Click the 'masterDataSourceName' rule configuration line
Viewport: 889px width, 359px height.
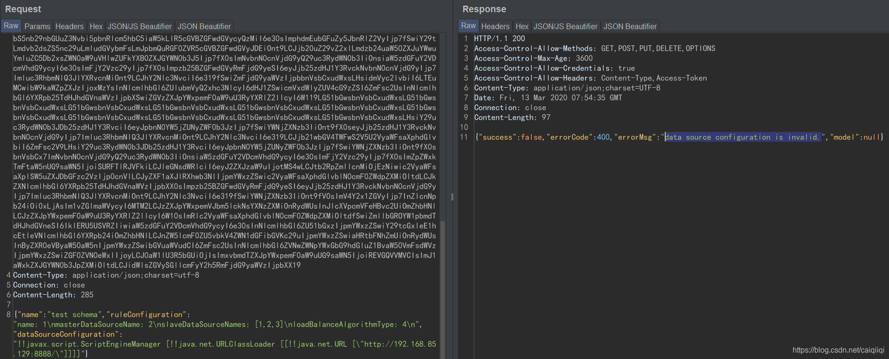click(218, 324)
